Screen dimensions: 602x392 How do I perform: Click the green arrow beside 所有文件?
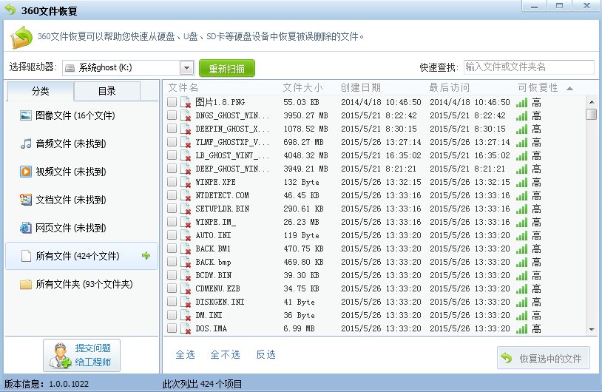(146, 255)
